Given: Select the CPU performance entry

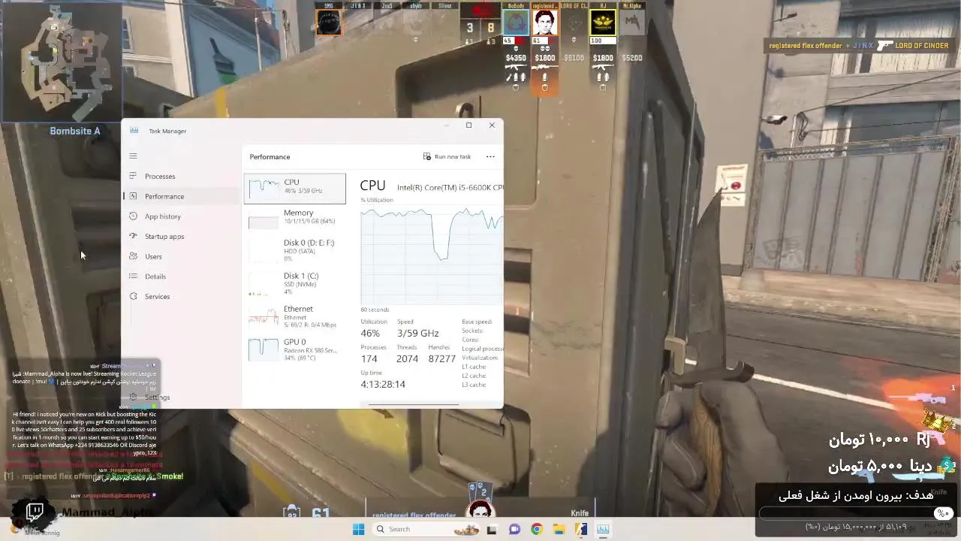Looking at the screenshot, I should pos(295,188).
